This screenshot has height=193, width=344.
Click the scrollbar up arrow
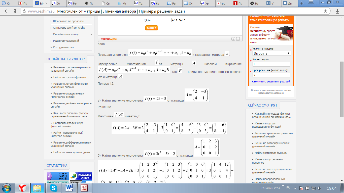(x=342, y=18)
